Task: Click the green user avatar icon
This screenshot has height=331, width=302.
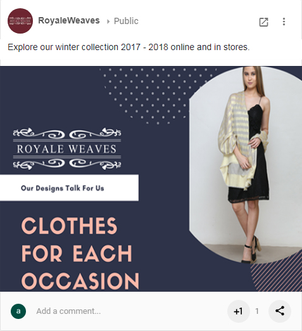Action: pos(18,311)
